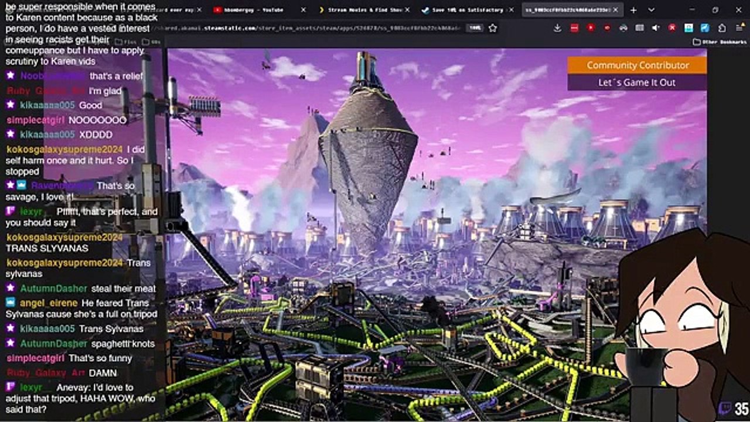This screenshot has width=750, height=422.
Task: Click the "that's a relief" chat message
Action: pyautogui.click(x=115, y=76)
